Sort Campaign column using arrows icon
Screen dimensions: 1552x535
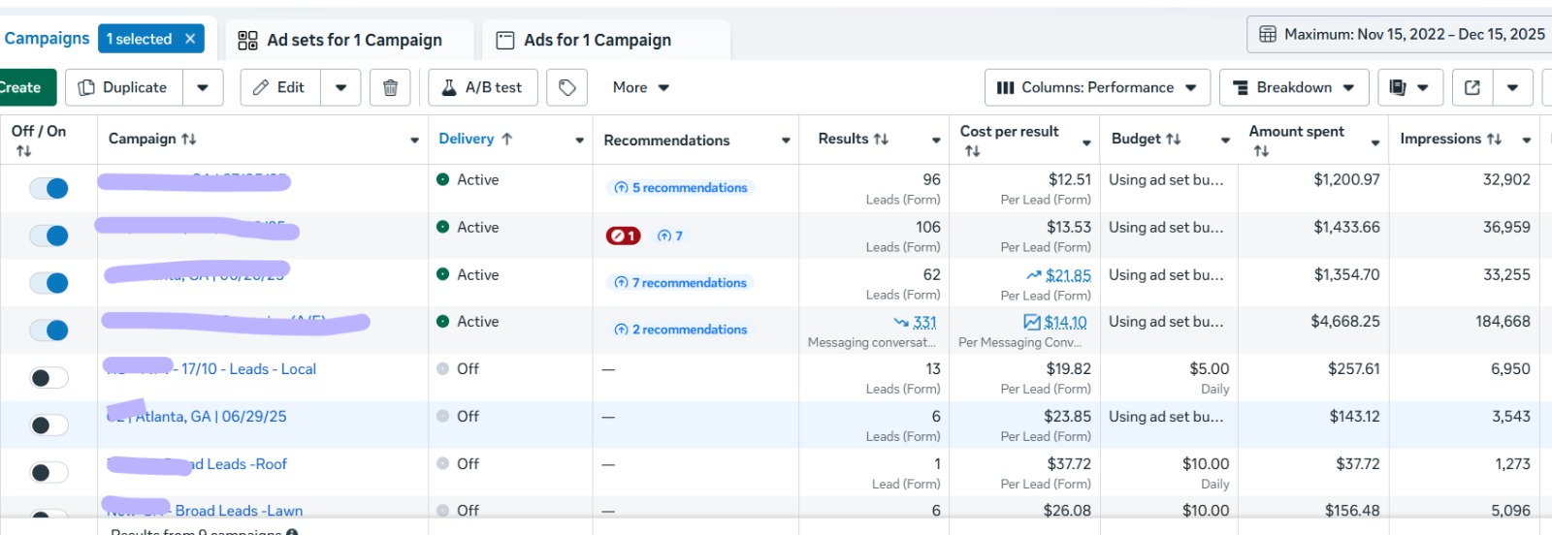188,139
